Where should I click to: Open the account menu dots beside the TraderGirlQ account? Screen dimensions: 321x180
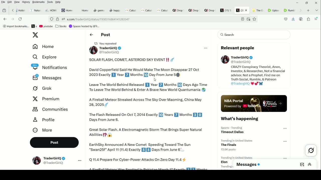click(x=79, y=160)
